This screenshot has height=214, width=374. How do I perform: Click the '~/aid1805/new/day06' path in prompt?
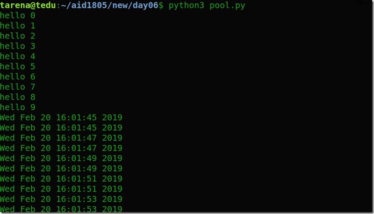point(110,5)
